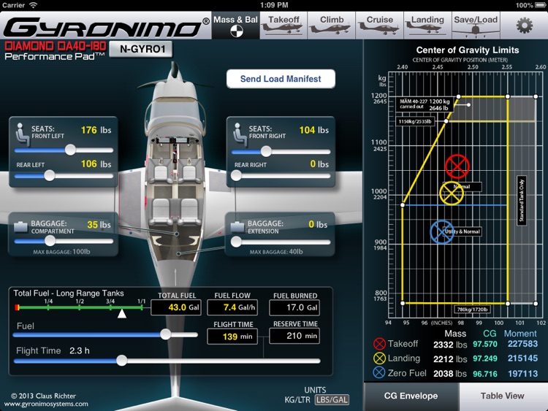
Task: Tap the 1150kg/2535lb chart label
Action: pos(415,121)
